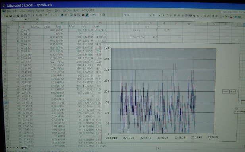Screen dimensions: 245x152
Task: Open the Data menu
Action: [x=58, y=10]
